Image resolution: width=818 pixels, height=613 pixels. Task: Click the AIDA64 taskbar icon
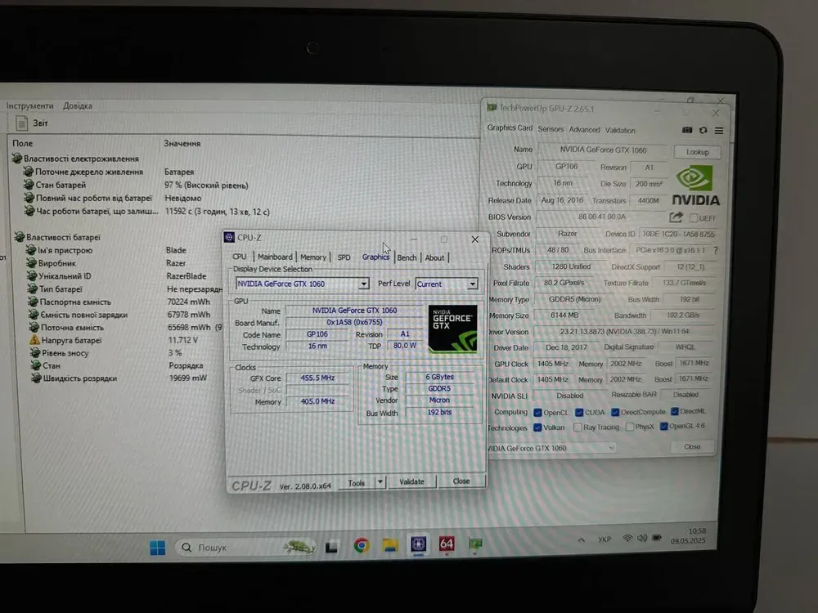[447, 544]
